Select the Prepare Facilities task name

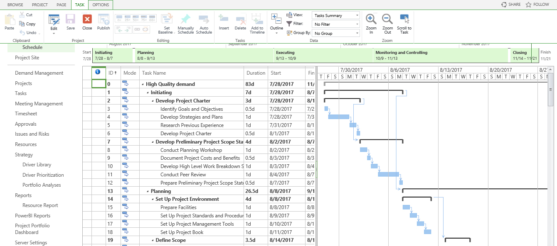(x=178, y=207)
